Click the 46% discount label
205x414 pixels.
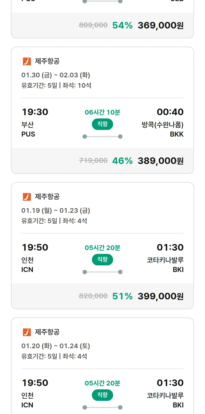[x=122, y=161]
